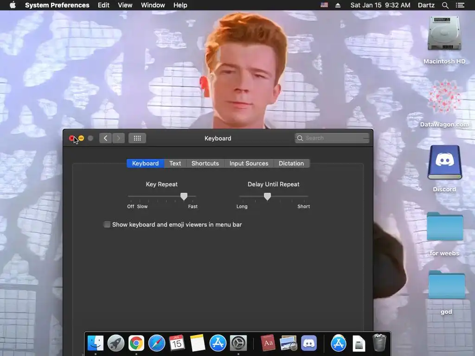Open Calendar icon showing 15
The height and width of the screenshot is (356, 475).
click(x=177, y=343)
